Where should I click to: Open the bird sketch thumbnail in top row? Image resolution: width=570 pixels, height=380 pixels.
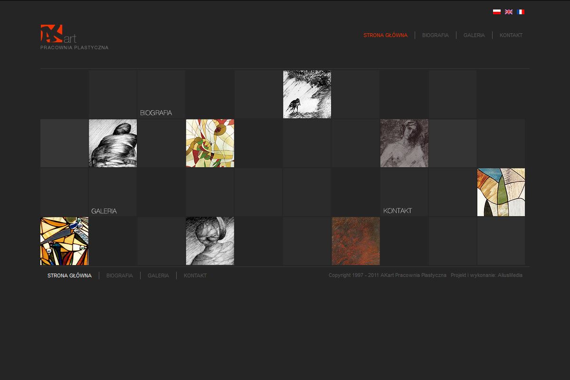point(307,95)
